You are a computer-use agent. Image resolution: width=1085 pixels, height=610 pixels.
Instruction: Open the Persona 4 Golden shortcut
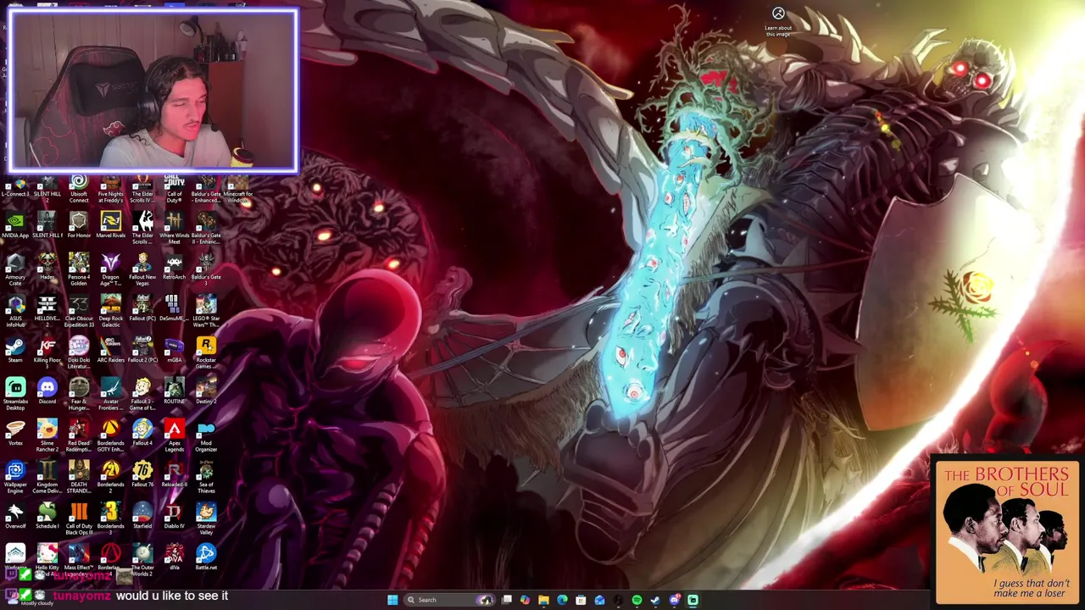pos(79,269)
